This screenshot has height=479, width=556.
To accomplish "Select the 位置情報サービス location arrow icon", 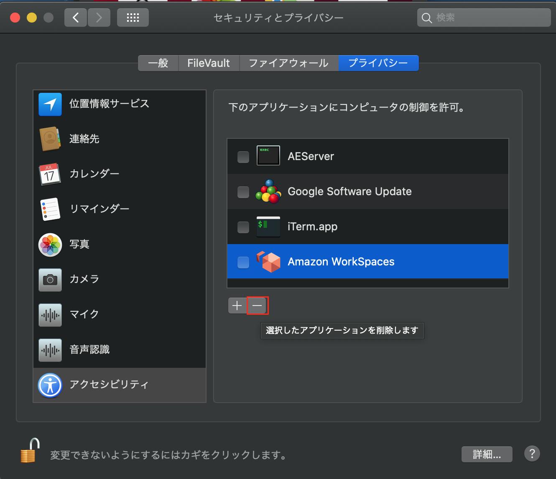I will (x=50, y=104).
